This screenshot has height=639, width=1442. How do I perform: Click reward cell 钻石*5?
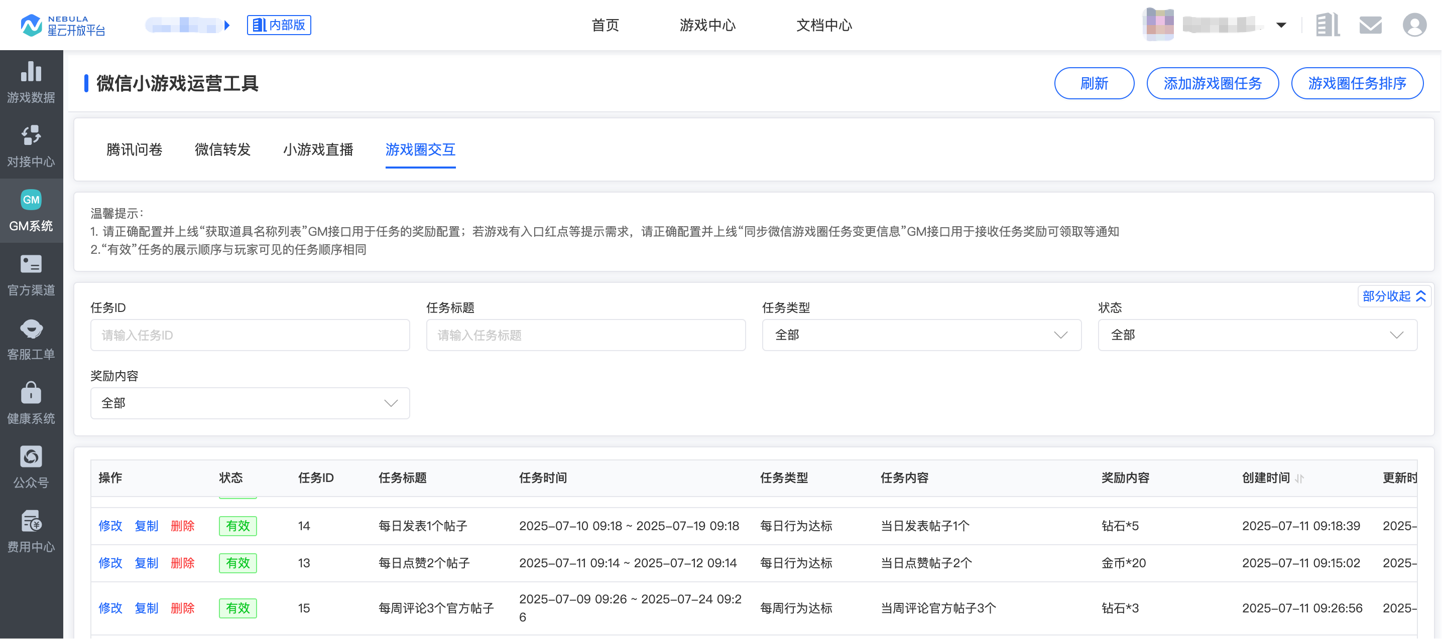1120,526
